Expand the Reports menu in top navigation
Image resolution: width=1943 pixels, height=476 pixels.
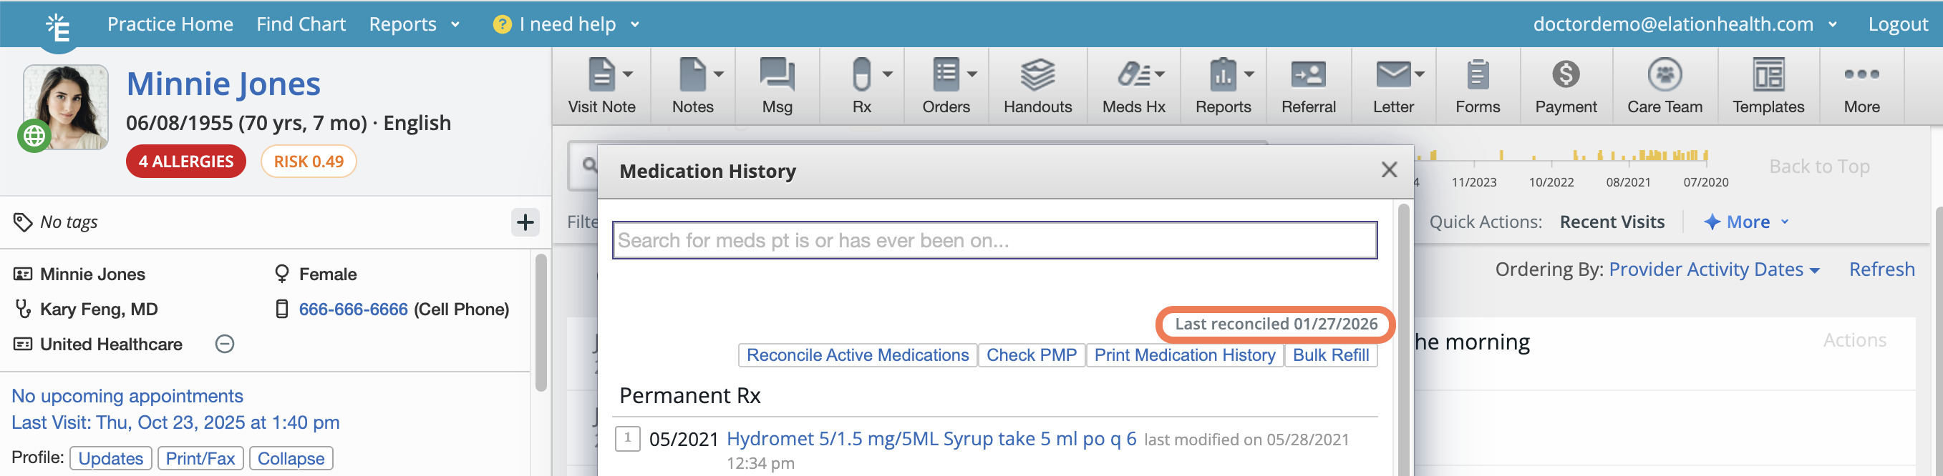(413, 24)
